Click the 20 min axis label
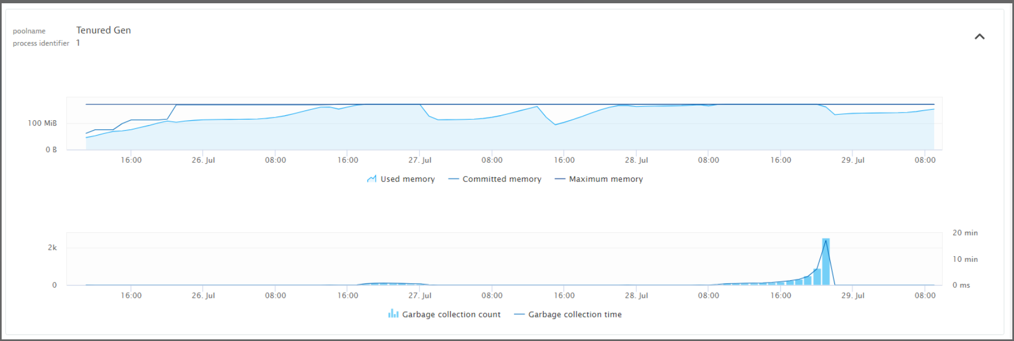This screenshot has width=1014, height=341. pyautogui.click(x=965, y=232)
